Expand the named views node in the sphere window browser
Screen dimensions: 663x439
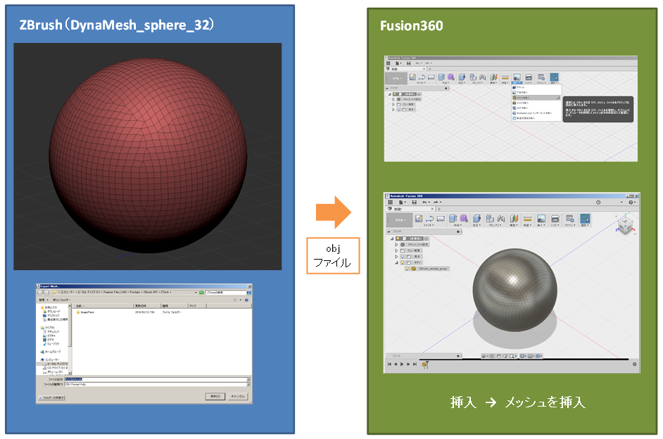(x=396, y=250)
